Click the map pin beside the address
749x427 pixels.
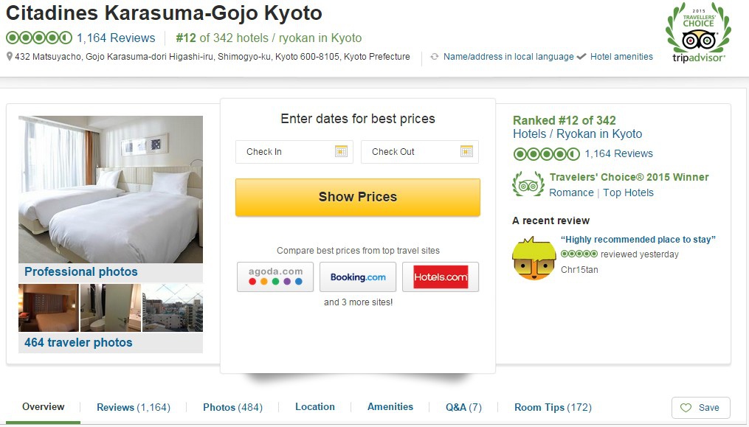(9, 56)
